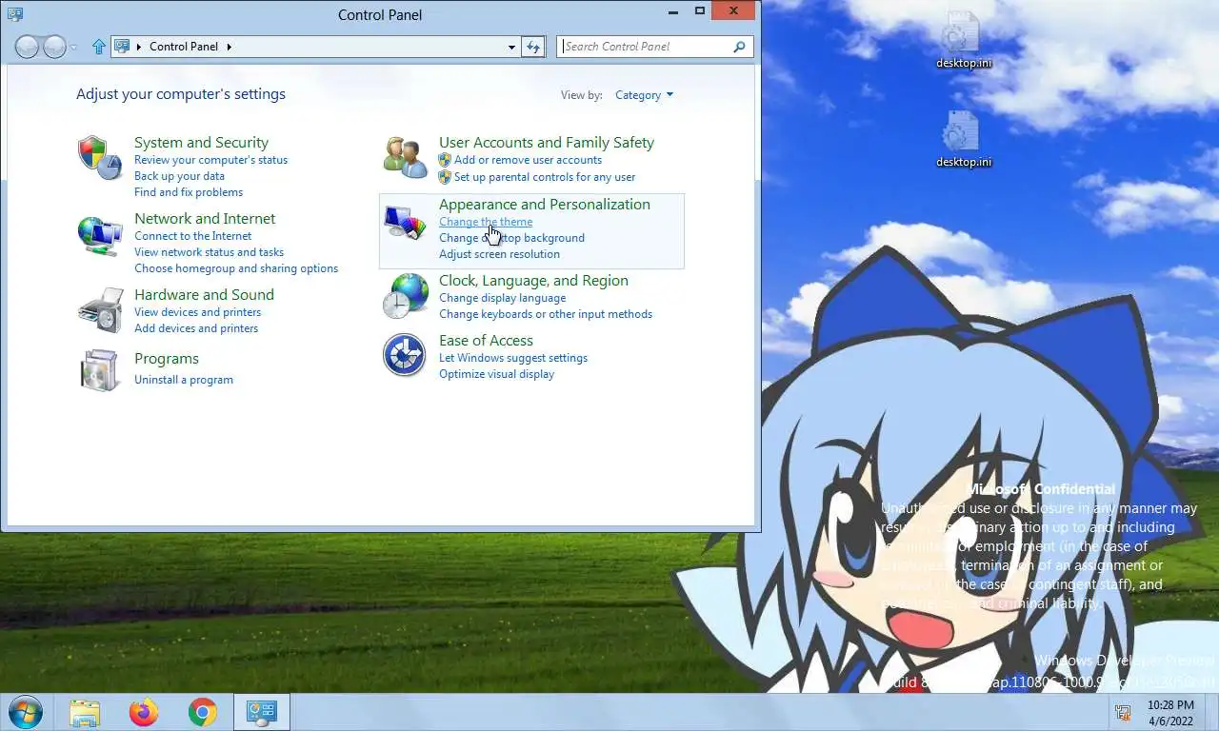
Task: Focus the Search Control Panel field
Action: (x=646, y=46)
